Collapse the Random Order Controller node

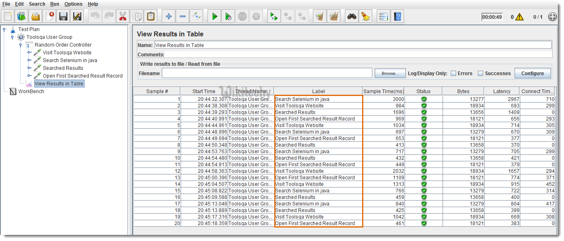click(20, 45)
